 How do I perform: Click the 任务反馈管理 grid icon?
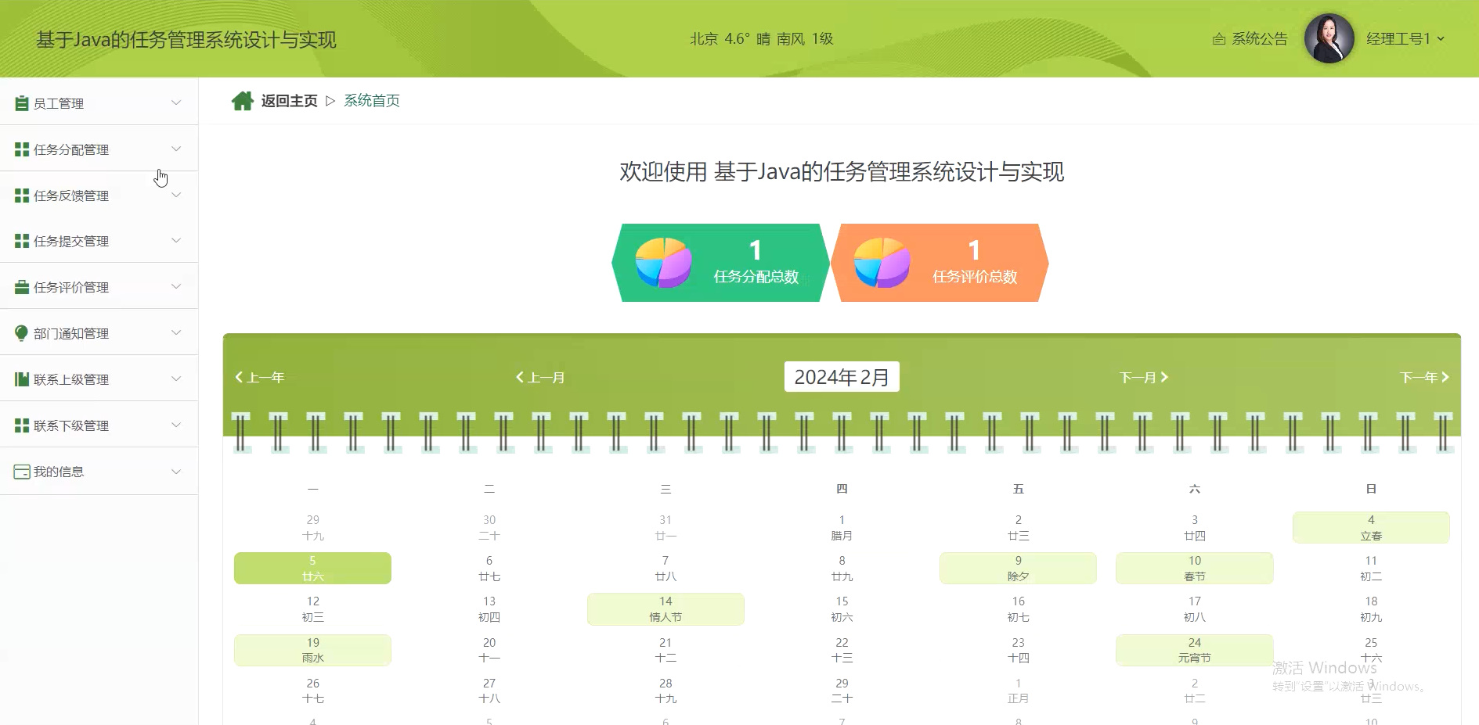point(22,196)
